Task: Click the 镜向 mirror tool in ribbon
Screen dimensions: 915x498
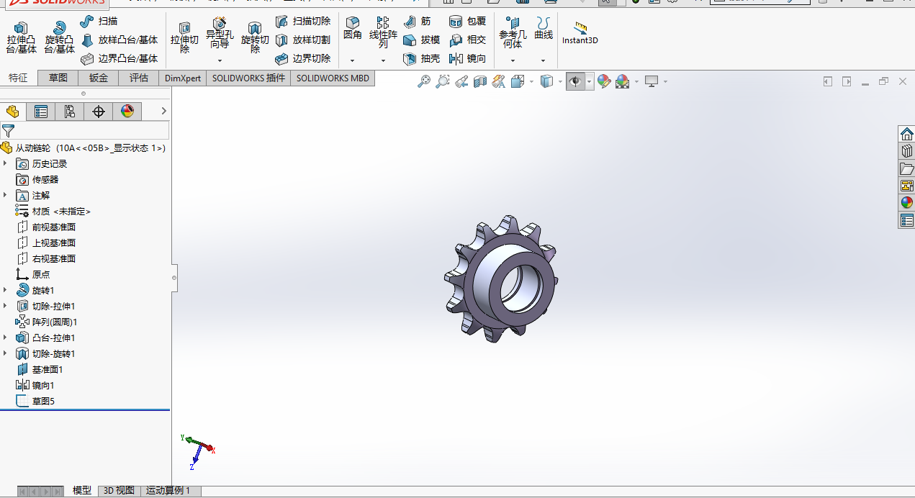Action: coord(467,58)
